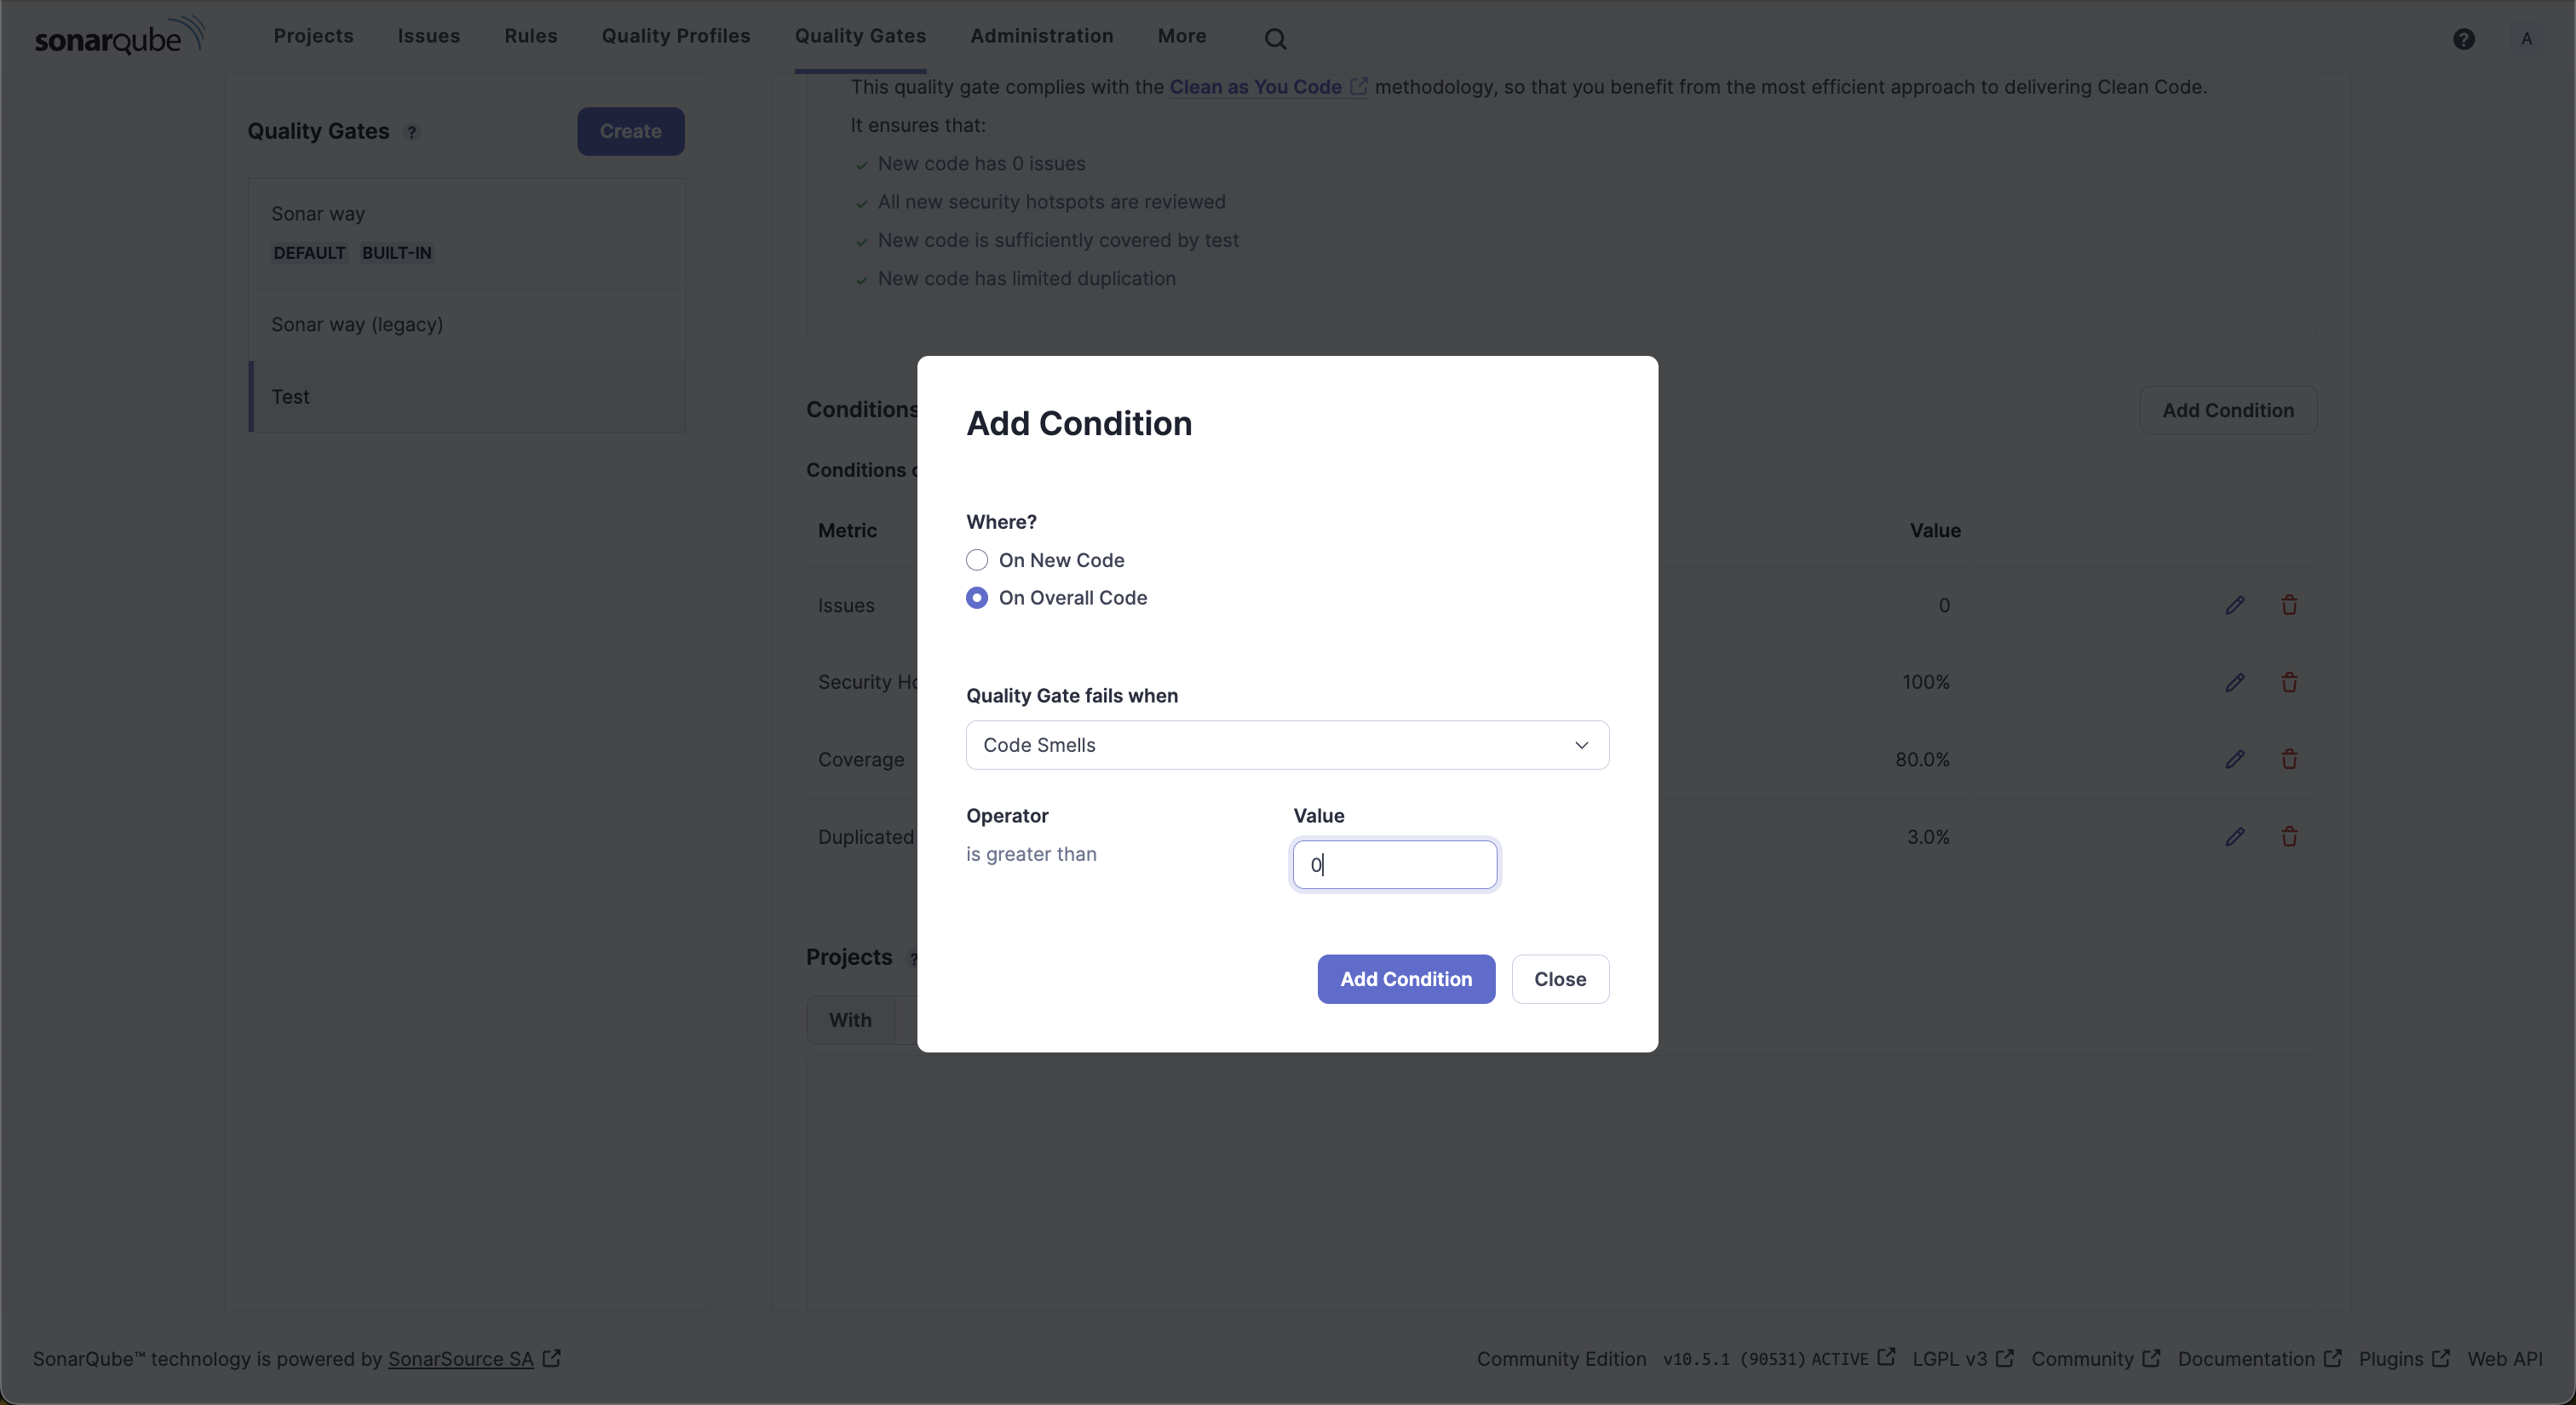2576x1405 pixels.
Task: Click the Create quality gate button
Action: point(630,129)
